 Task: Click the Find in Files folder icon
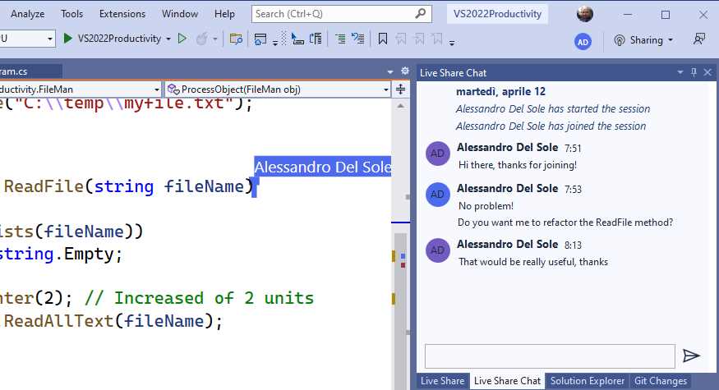tap(236, 39)
